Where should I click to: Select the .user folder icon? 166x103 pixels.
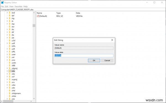pyautogui.click(x=10, y=54)
